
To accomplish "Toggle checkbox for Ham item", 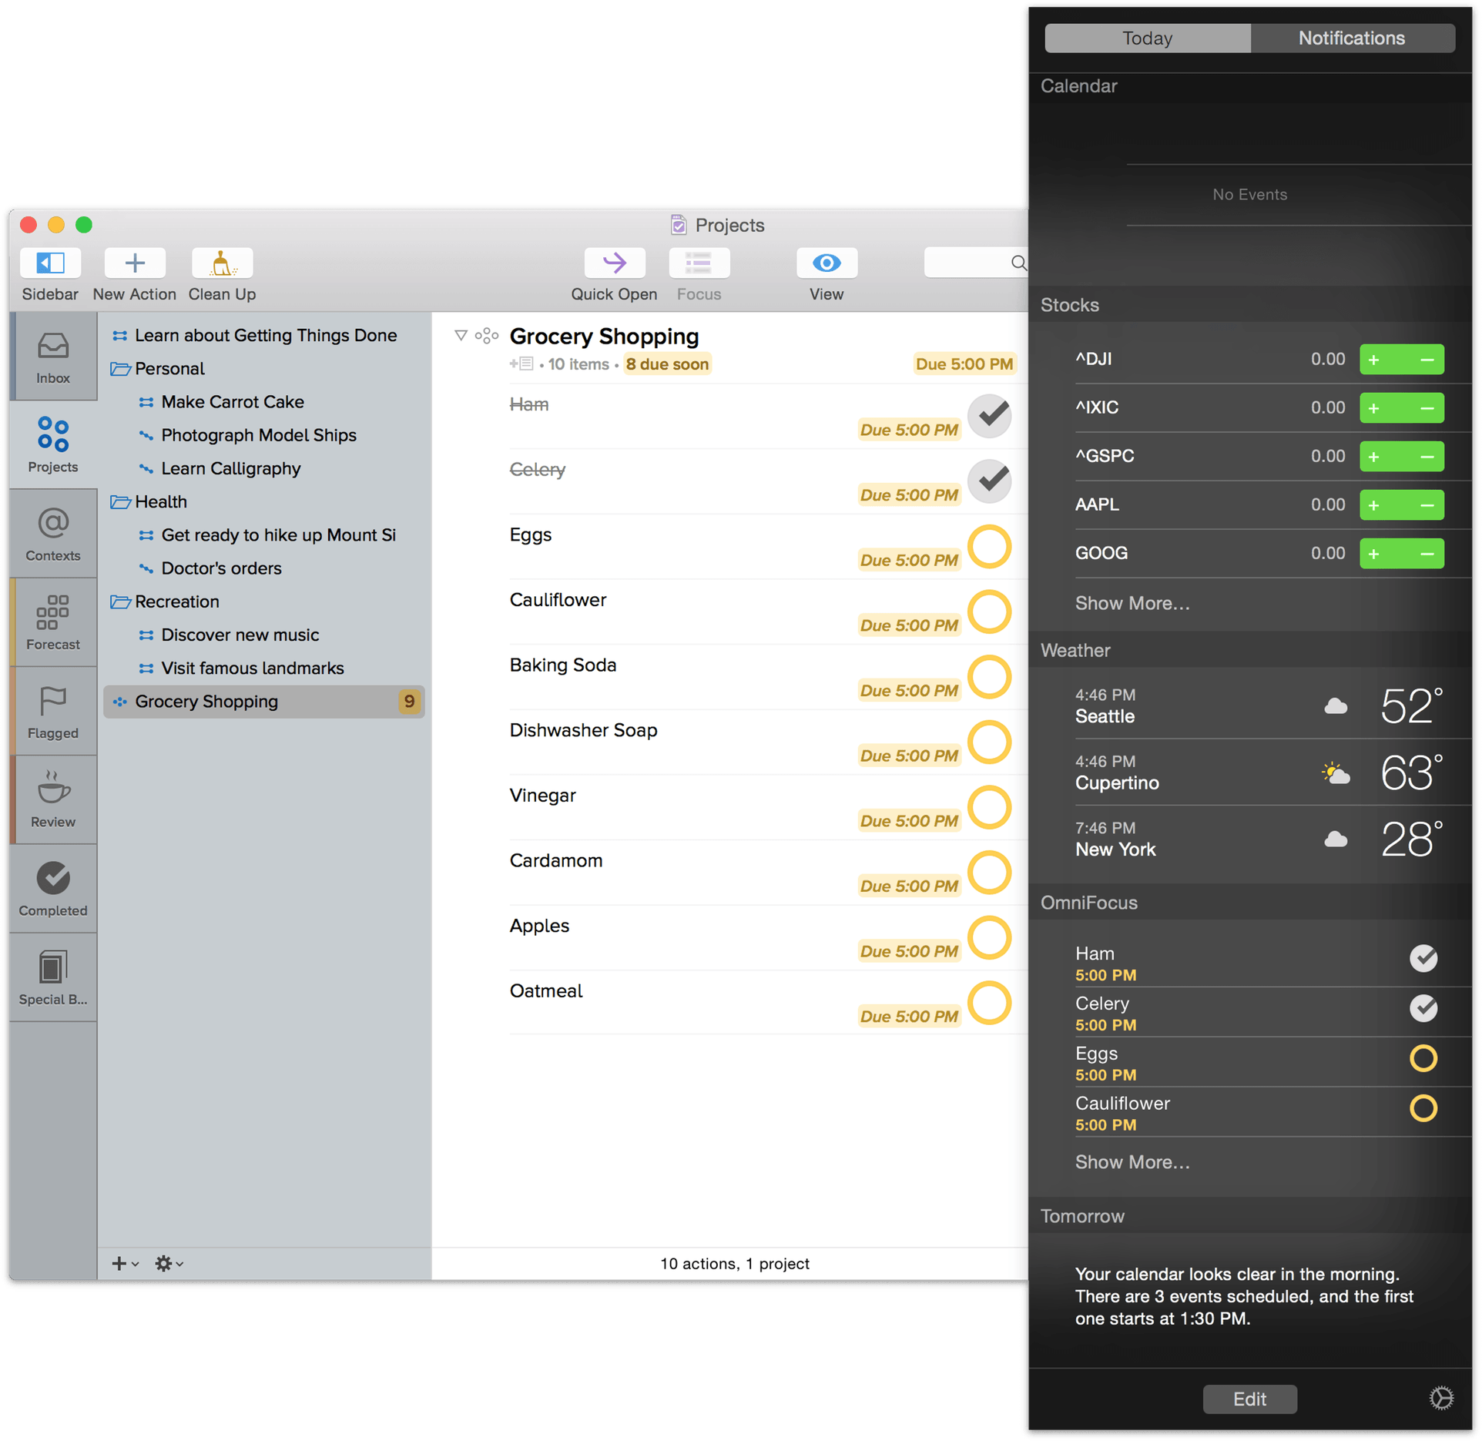I will (991, 414).
